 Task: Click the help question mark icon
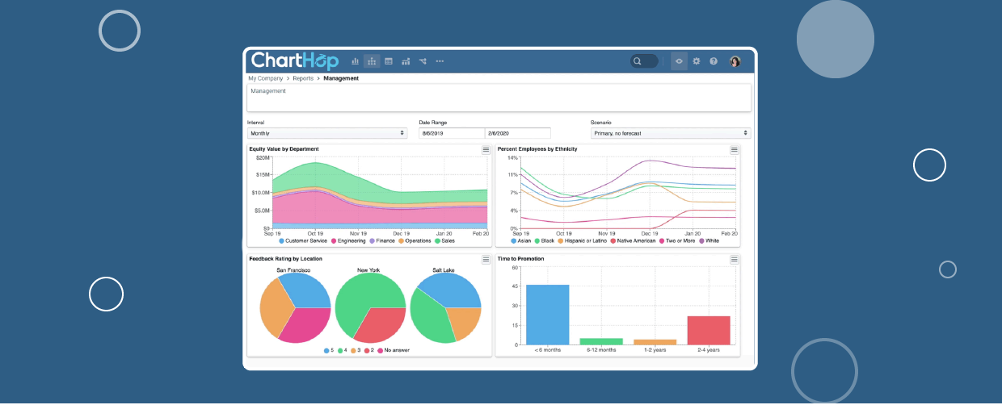pos(714,61)
